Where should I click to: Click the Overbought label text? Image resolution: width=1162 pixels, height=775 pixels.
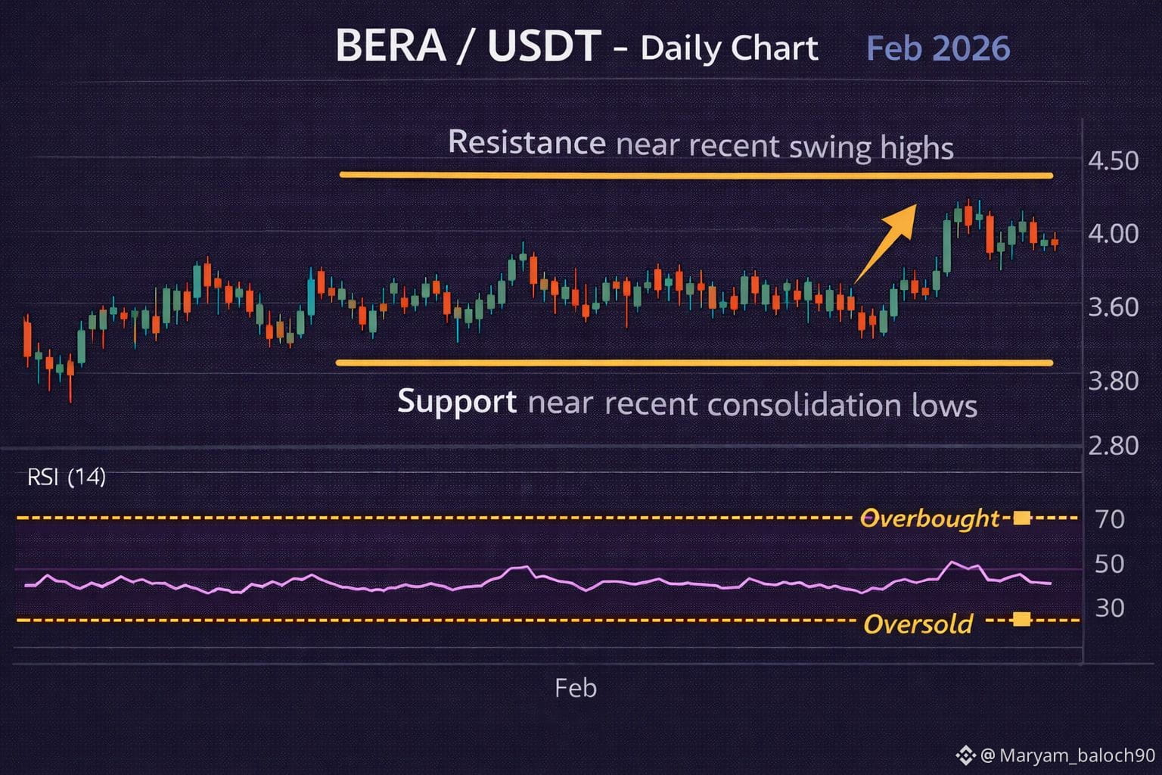(x=930, y=518)
